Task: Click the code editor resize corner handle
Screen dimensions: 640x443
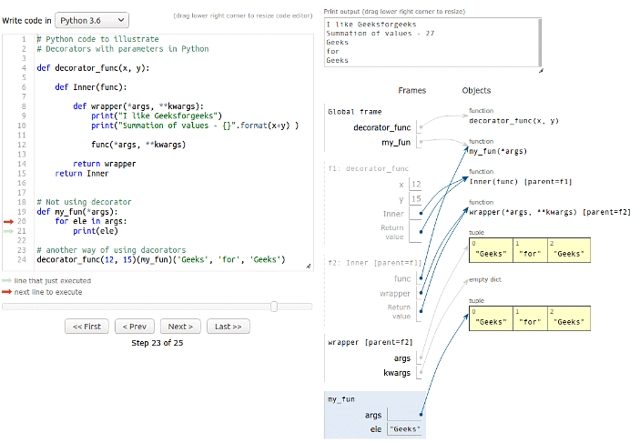Action: point(309,266)
